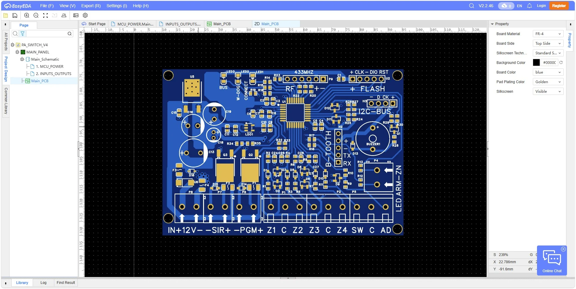Open the Board Side dropdown
The height and width of the screenshot is (289, 576).
(x=547, y=43)
